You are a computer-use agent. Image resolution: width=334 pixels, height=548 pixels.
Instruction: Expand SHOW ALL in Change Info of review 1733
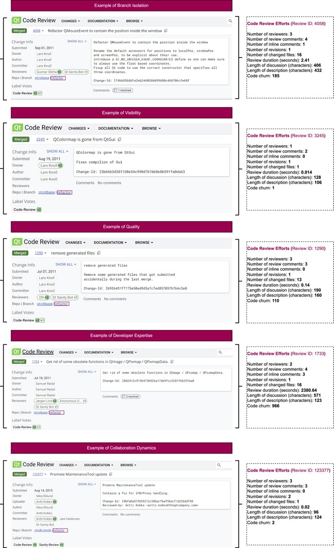pos(87,372)
